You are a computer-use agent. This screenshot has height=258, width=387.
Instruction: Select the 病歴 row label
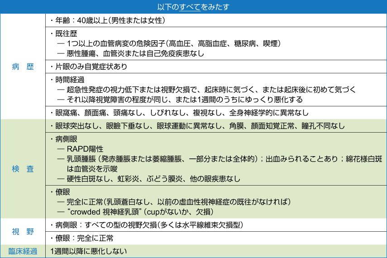click(x=23, y=67)
